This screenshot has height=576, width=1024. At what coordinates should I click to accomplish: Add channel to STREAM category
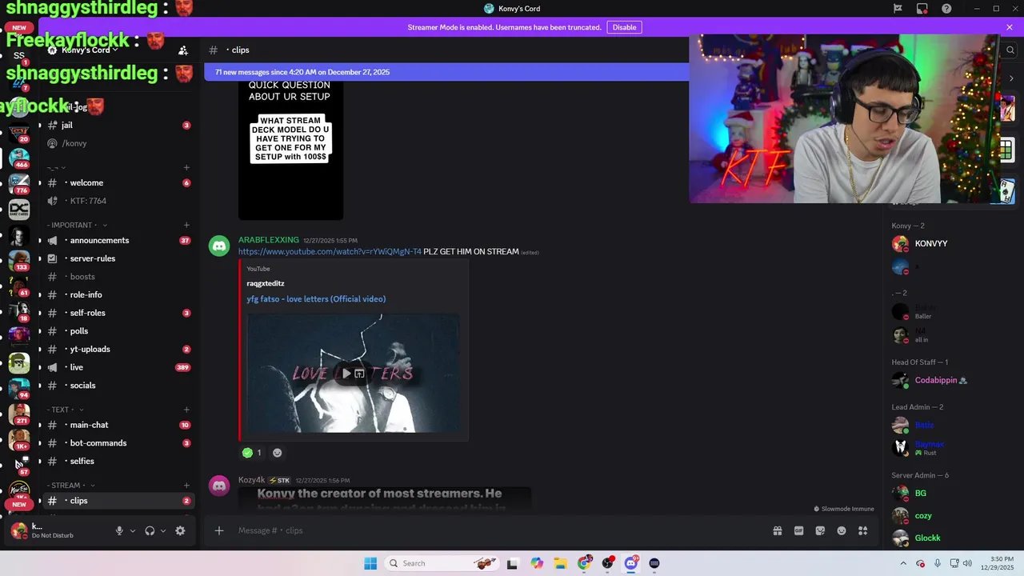186,485
